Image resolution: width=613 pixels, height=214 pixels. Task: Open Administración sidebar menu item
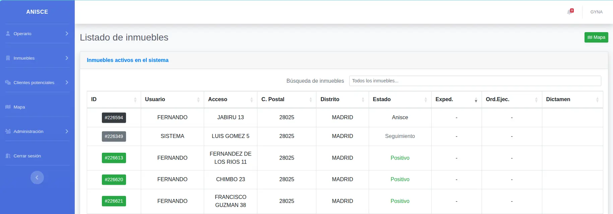[x=37, y=131]
